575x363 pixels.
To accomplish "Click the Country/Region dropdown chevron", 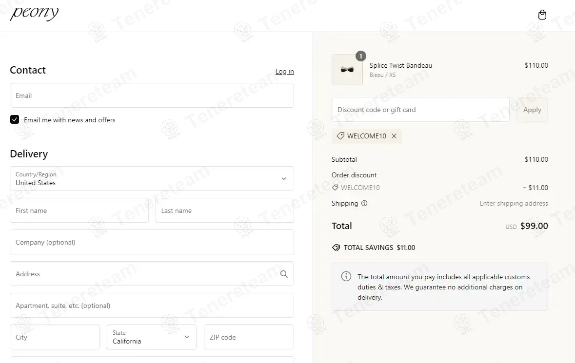I will coord(283,178).
